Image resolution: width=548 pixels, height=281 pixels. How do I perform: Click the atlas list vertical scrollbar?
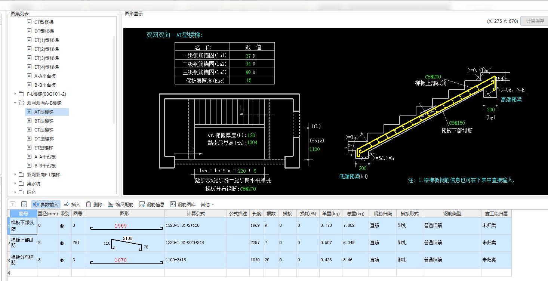coord(114,80)
